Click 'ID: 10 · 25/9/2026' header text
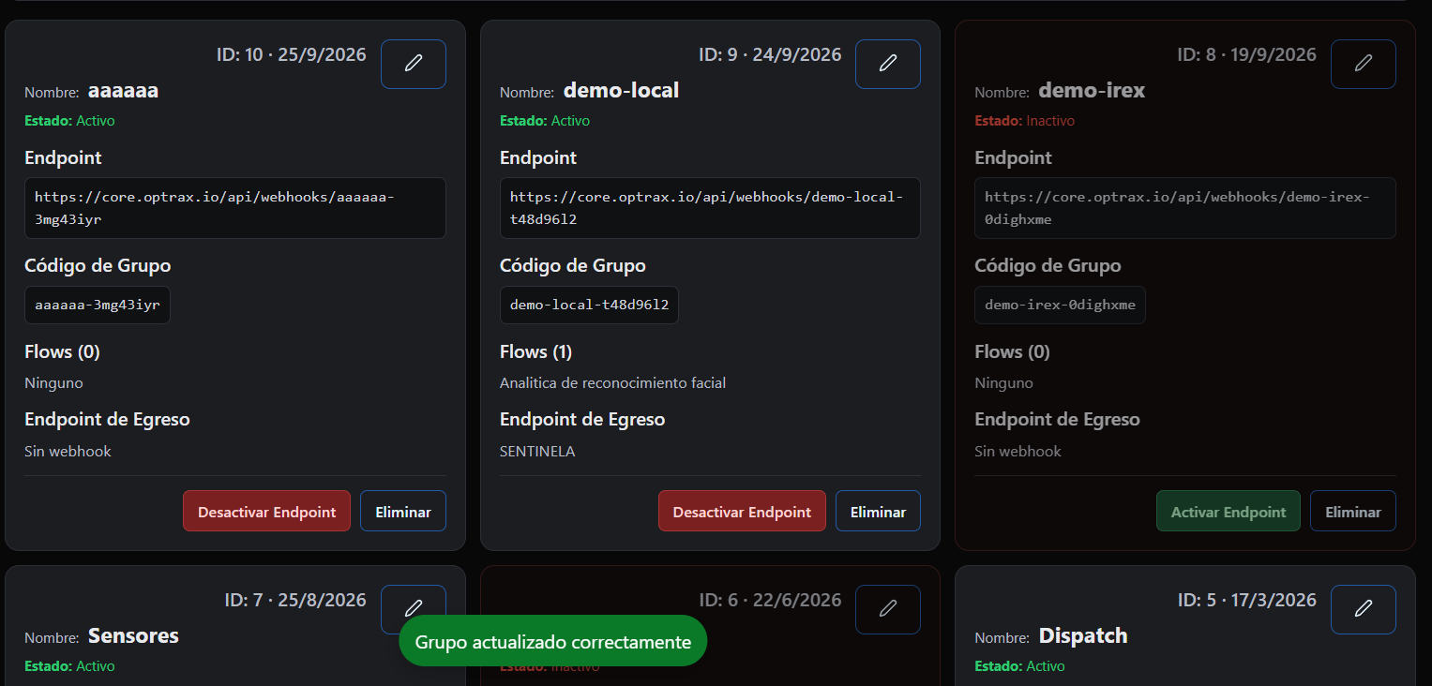This screenshot has height=686, width=1432. (x=292, y=54)
